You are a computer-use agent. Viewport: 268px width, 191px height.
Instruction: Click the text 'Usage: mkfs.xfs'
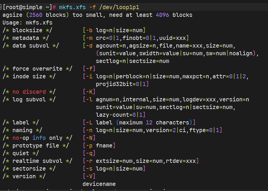tap(28, 23)
